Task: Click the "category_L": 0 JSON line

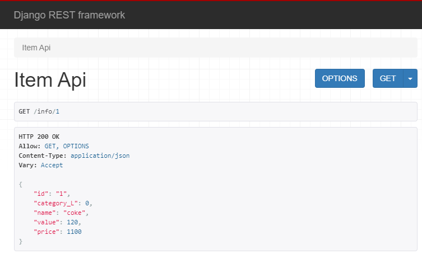Action: coord(63,203)
